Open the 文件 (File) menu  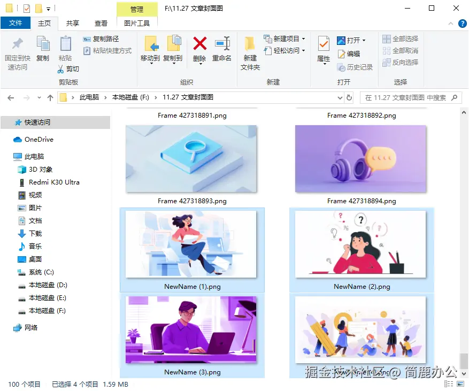click(16, 24)
